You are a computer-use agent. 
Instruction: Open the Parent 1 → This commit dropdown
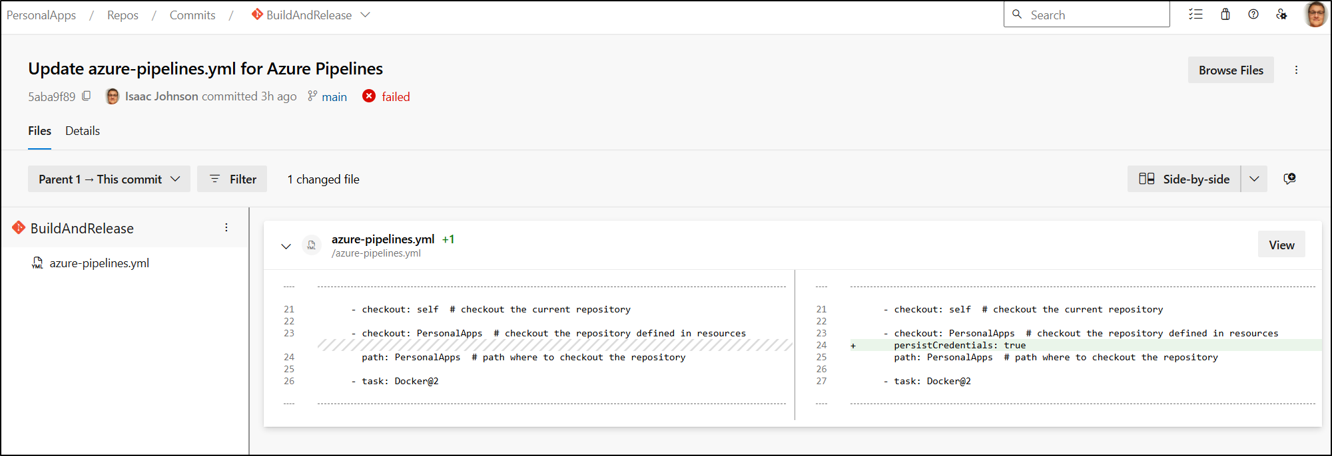click(x=109, y=179)
